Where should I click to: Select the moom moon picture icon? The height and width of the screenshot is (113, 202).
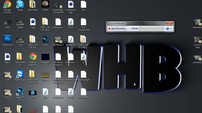(x=45, y=4)
